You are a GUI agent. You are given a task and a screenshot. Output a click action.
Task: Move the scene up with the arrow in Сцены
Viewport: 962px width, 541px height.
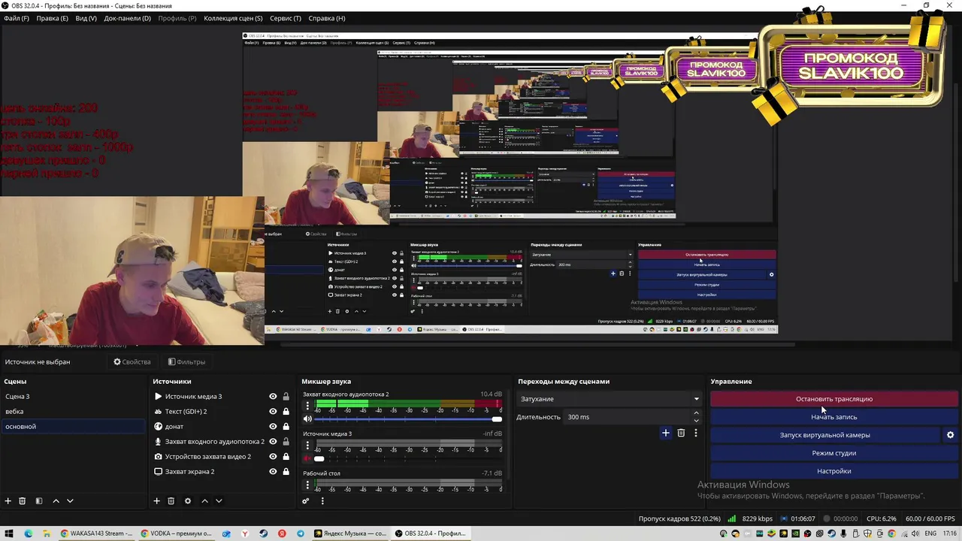(56, 501)
